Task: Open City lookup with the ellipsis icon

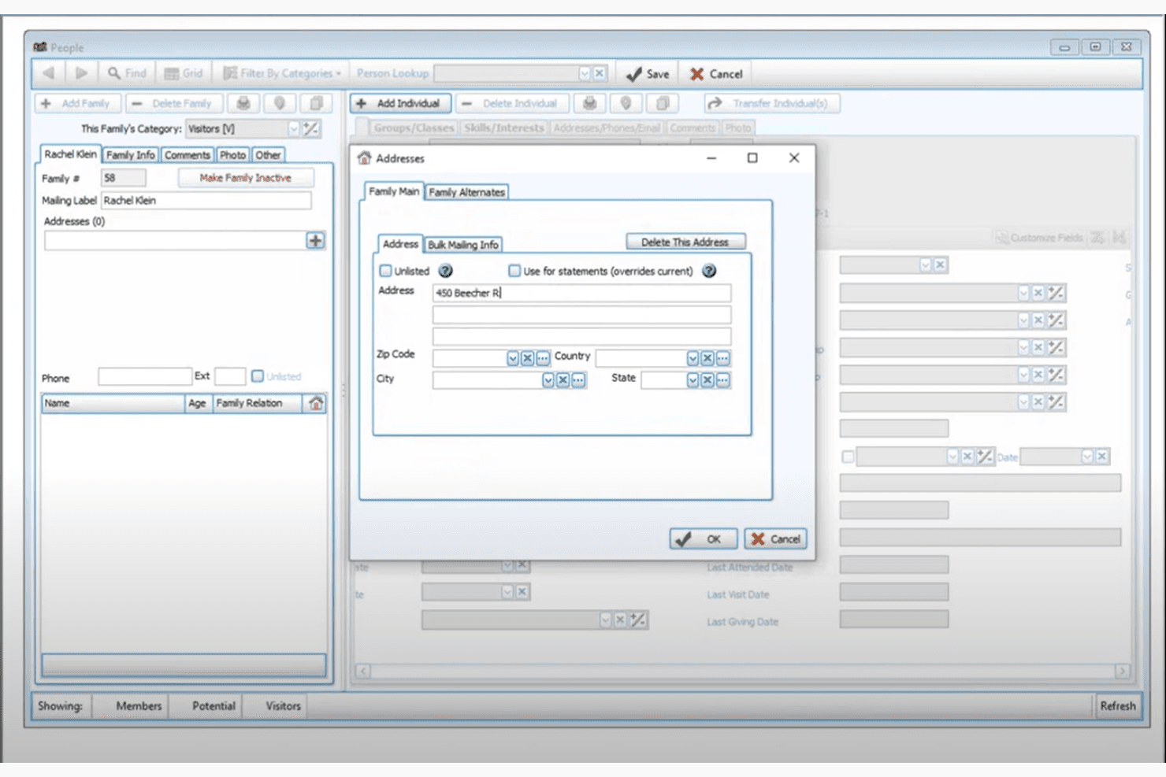Action: tap(578, 380)
